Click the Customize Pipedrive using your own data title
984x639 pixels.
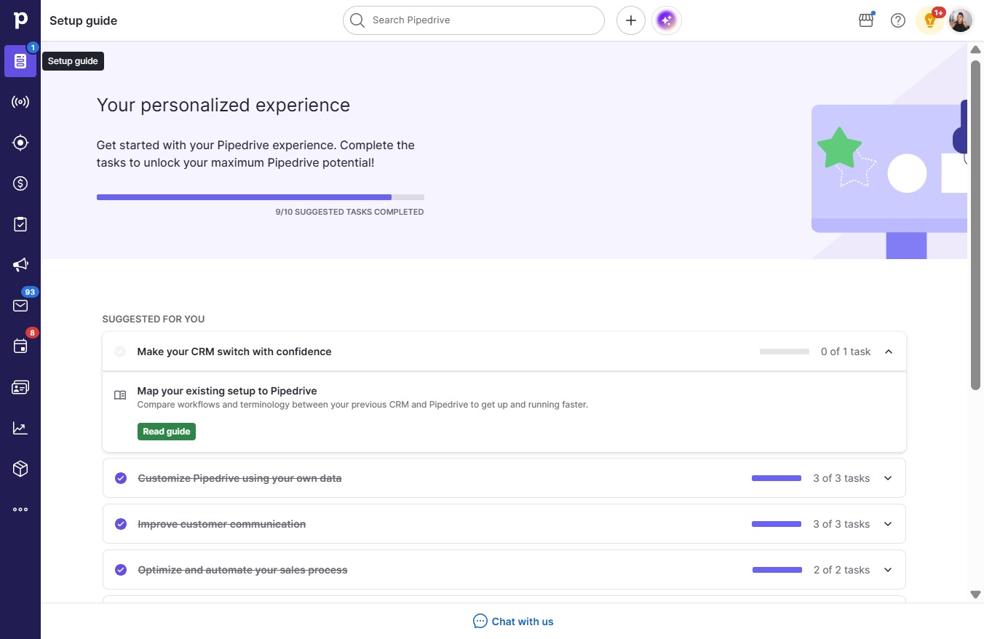(239, 478)
